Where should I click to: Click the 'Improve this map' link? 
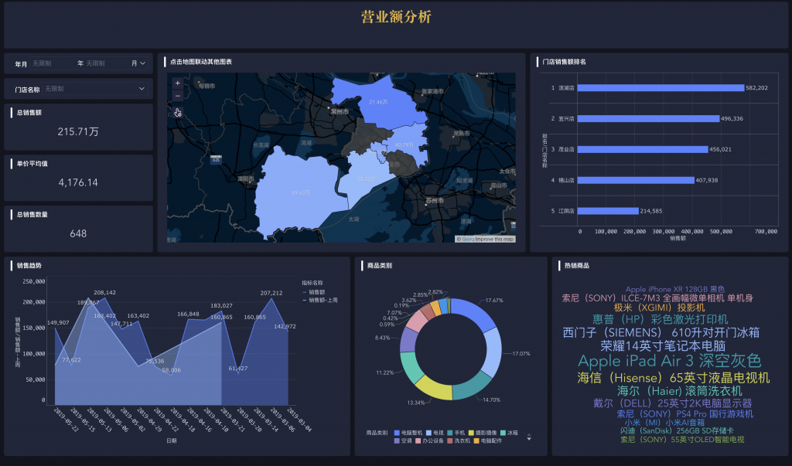coord(495,239)
